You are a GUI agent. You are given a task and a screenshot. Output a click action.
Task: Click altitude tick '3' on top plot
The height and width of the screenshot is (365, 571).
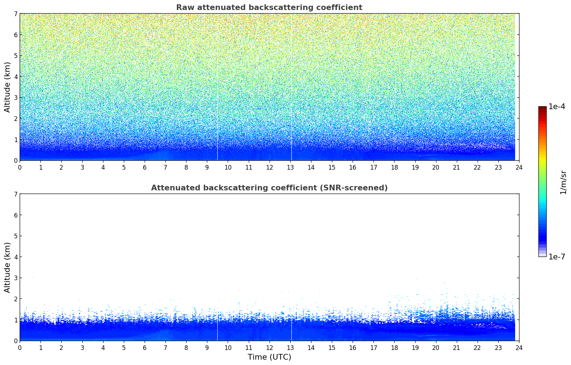pyautogui.click(x=16, y=98)
